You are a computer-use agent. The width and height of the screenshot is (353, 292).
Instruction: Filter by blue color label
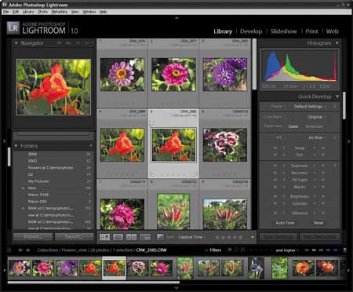click(329, 250)
